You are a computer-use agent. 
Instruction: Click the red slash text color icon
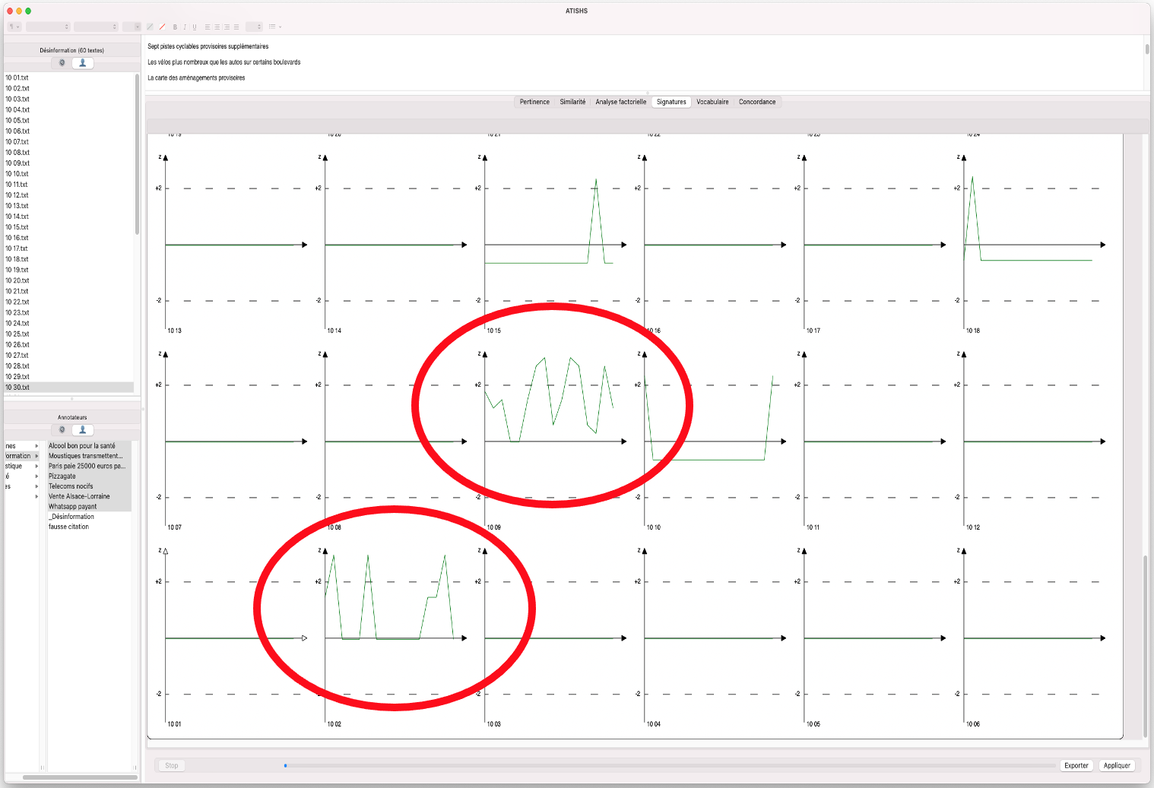tap(162, 27)
